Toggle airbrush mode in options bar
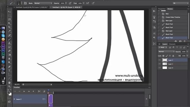Viewport: 190px width, 107px height. pyautogui.click(x=88, y=3)
